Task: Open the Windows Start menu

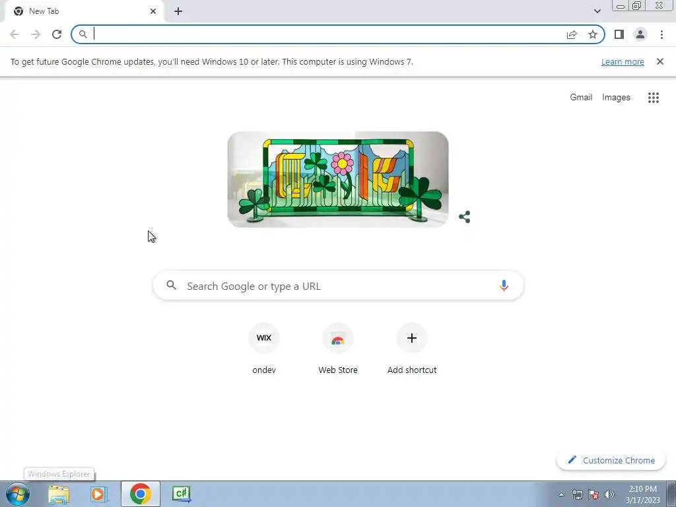Action: coord(18,494)
